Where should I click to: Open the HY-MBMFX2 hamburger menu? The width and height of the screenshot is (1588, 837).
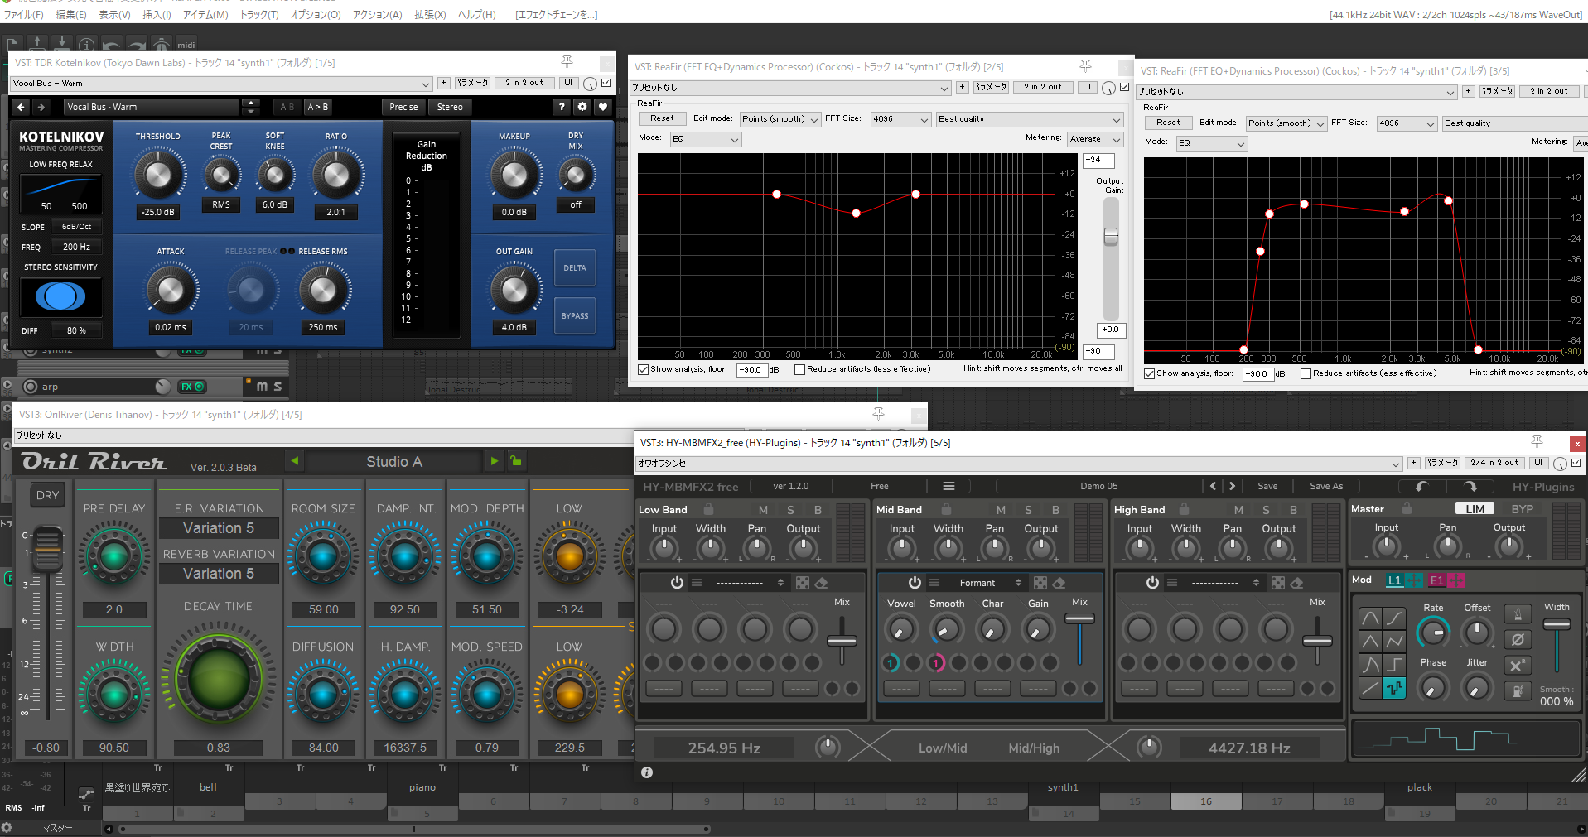pyautogui.click(x=949, y=486)
